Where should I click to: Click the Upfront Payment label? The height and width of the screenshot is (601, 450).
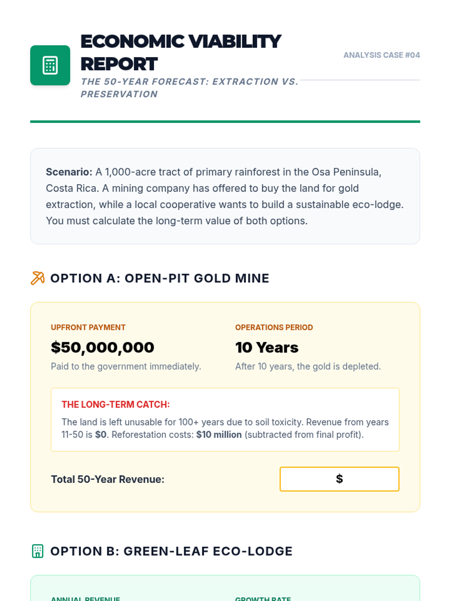coord(88,328)
